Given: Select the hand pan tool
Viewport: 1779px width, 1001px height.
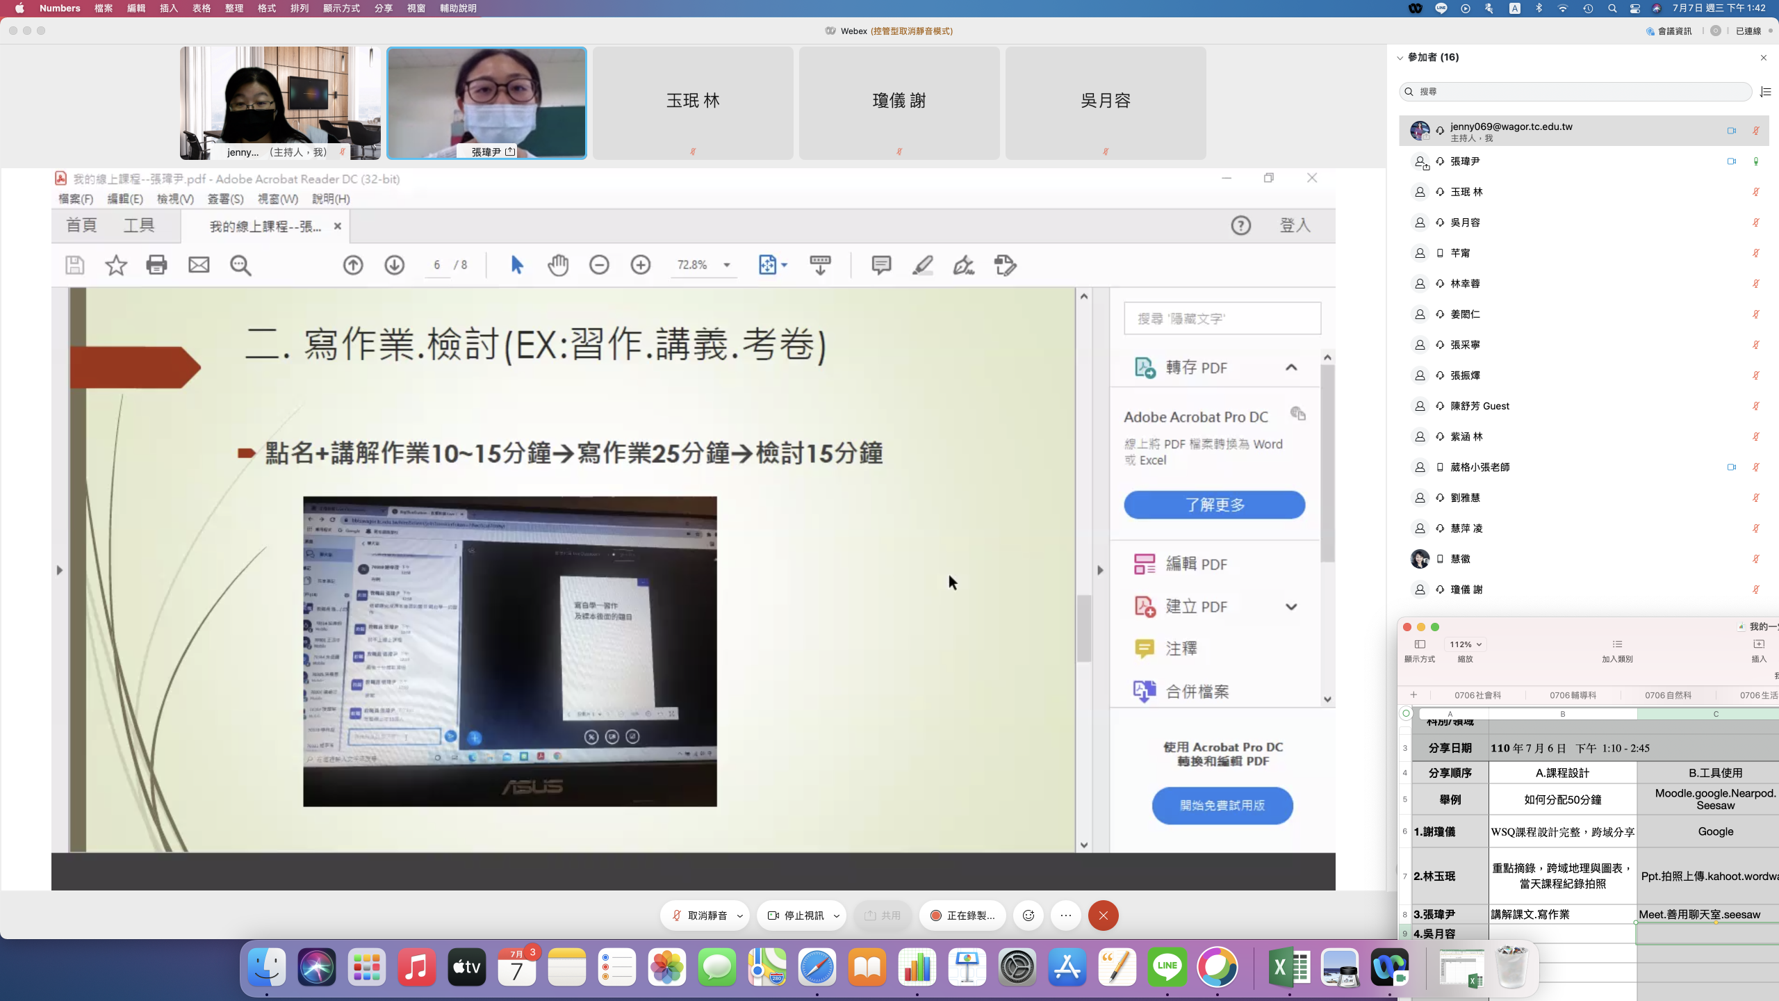Looking at the screenshot, I should (558, 265).
